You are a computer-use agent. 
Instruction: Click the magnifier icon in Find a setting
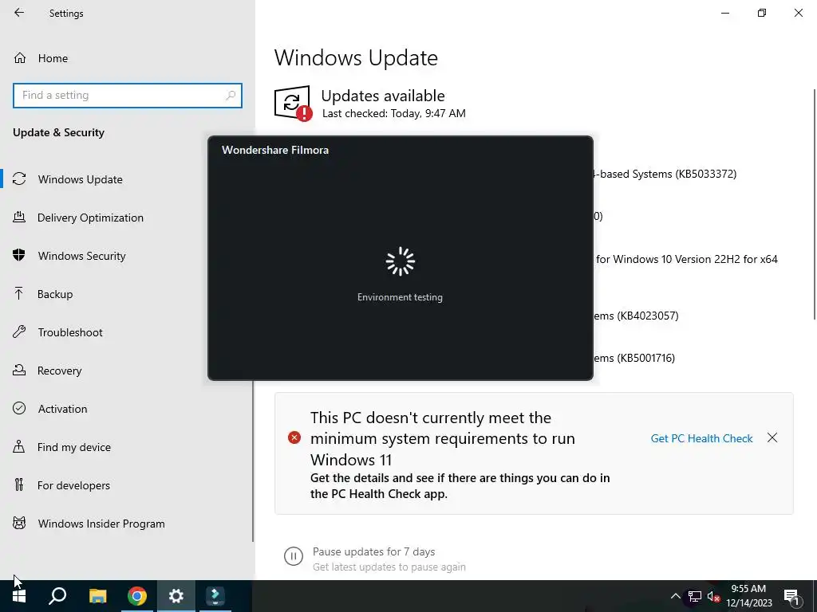click(x=231, y=96)
